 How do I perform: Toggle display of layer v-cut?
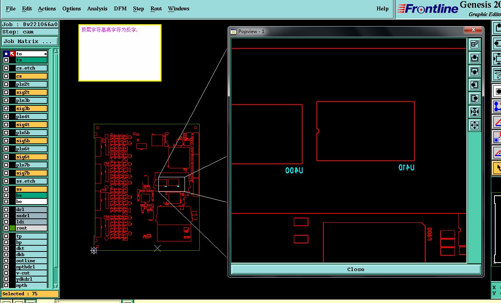click(x=6, y=273)
